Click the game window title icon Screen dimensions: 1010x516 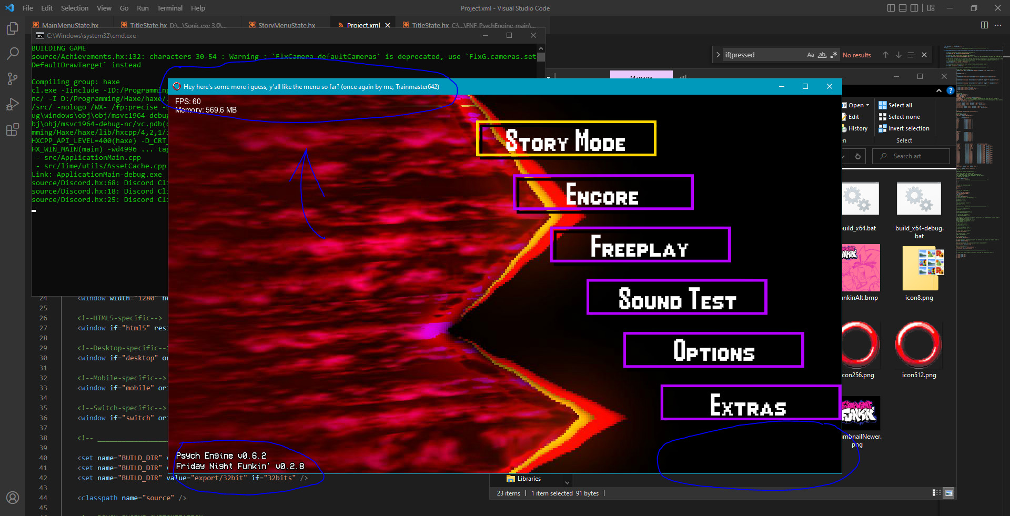pos(177,86)
